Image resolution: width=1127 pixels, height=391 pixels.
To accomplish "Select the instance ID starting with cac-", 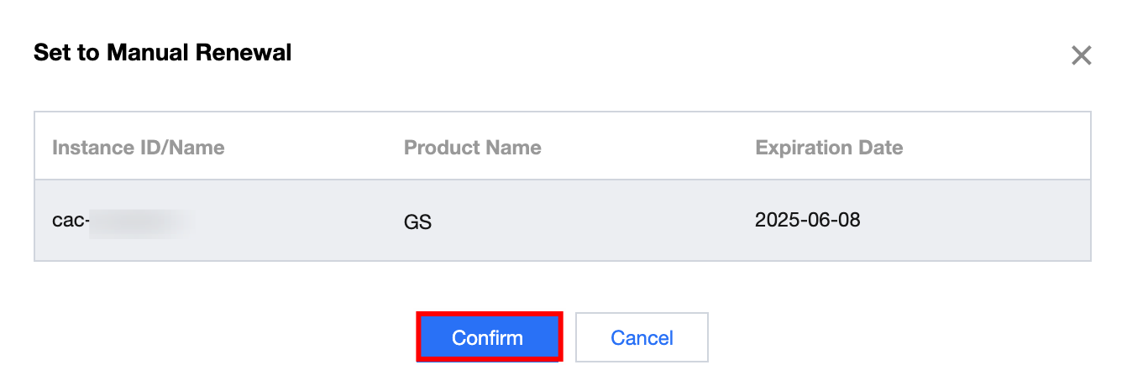I will coord(71,222).
